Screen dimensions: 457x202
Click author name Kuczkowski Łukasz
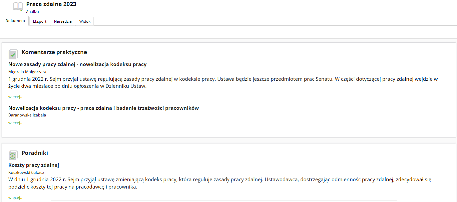26,173
